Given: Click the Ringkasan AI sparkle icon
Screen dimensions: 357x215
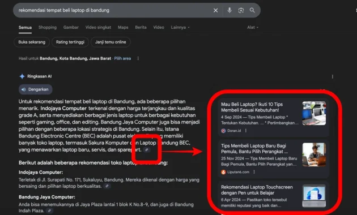Looking at the screenshot, I should pyautogui.click(x=22, y=76).
